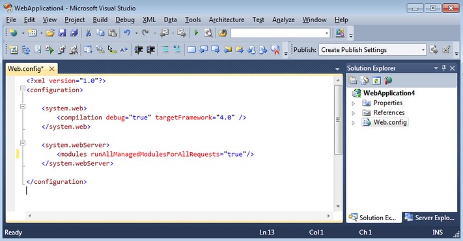Open the Architecture menu
This screenshot has width=463, height=241.
point(227,19)
